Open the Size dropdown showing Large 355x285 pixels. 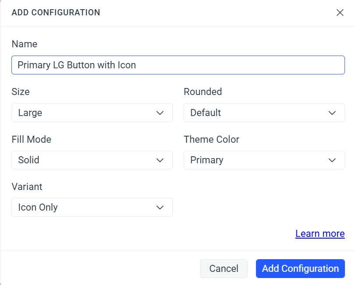click(92, 113)
